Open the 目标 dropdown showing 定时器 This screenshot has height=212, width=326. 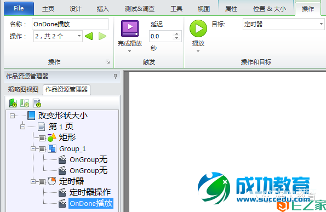click(x=283, y=24)
